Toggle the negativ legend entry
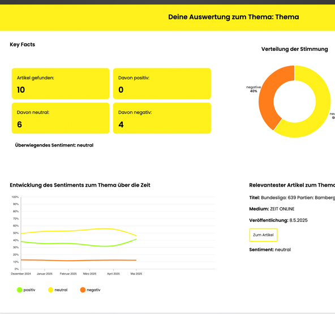335x314 pixels. (90, 290)
